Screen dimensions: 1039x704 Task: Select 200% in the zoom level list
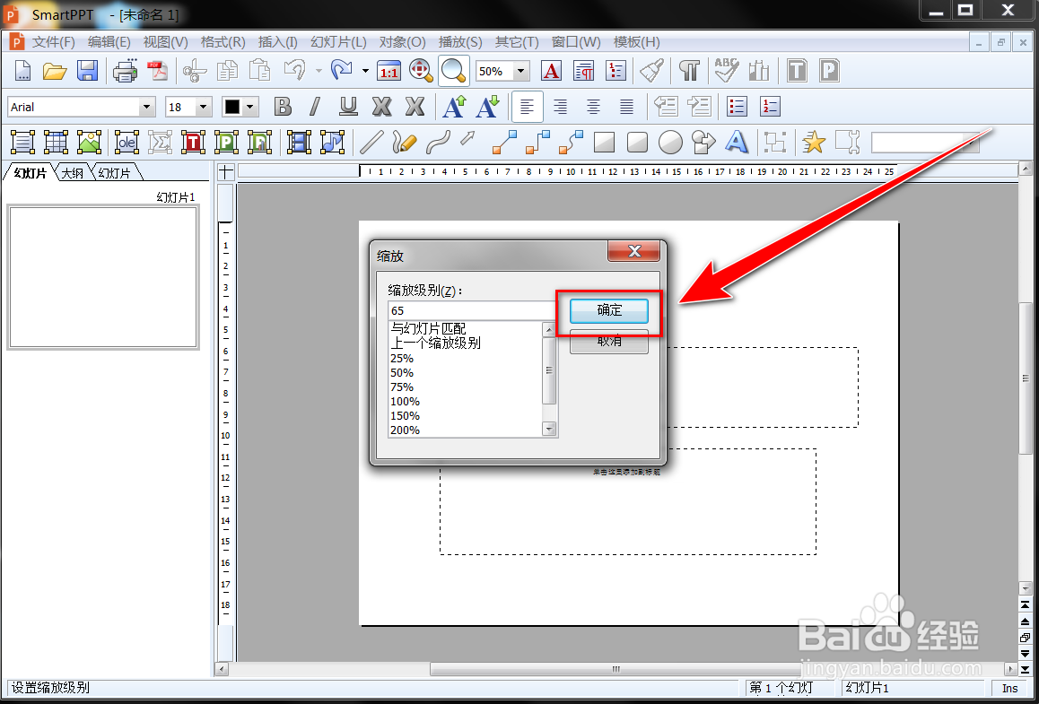(x=405, y=430)
